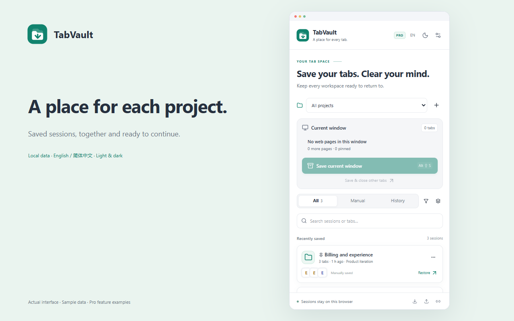514x321 pixels.
Task: Click the Pro feature examples text
Action: click(x=110, y=302)
